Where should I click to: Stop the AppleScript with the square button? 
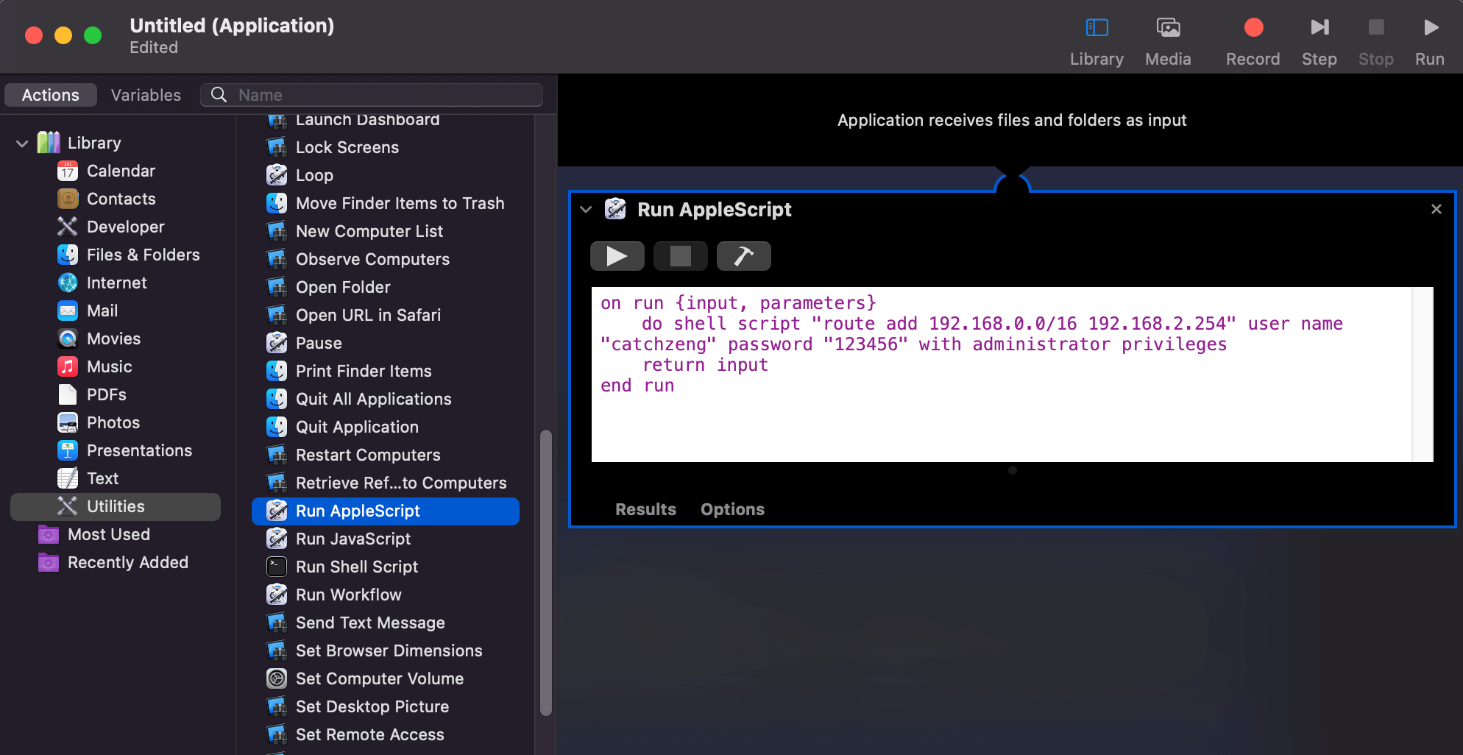(x=680, y=256)
